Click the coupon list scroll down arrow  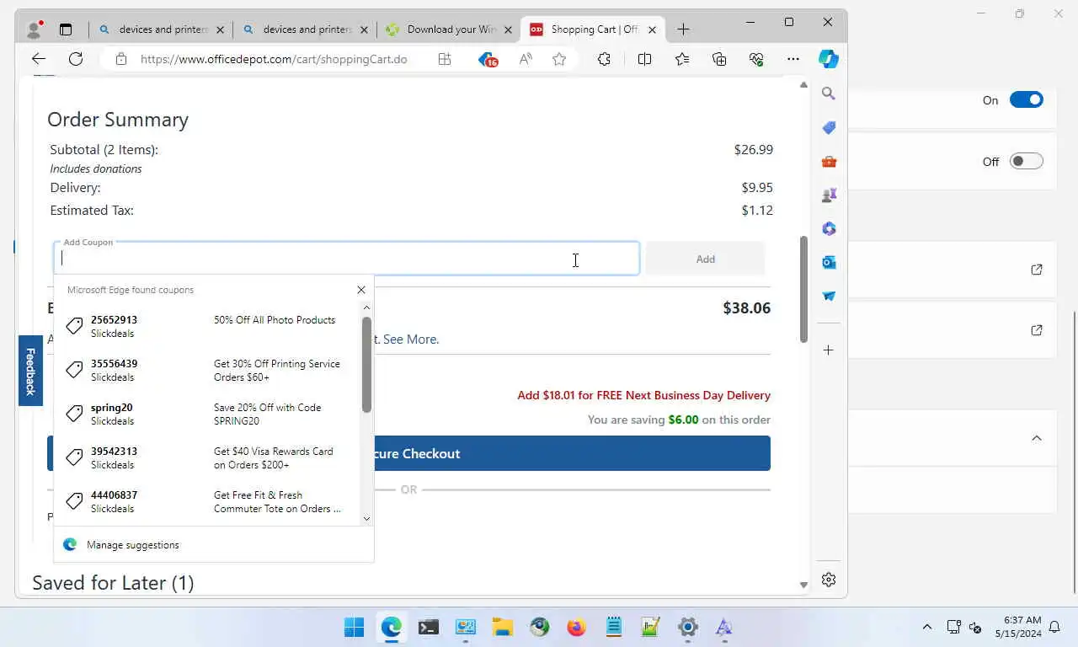tap(366, 519)
